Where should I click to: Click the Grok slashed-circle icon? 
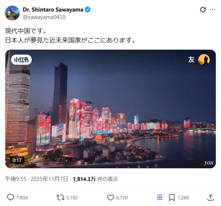[x=203, y=10]
